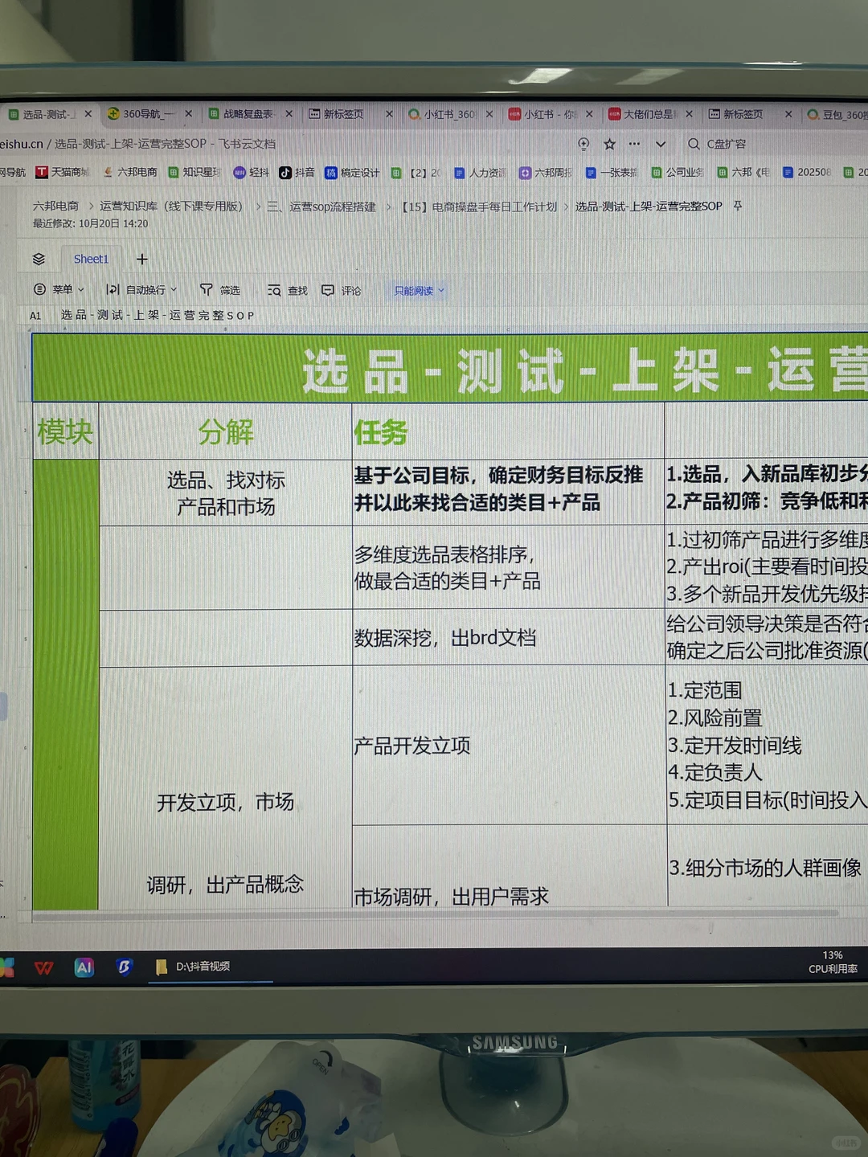Select the 分解 header cell
The height and width of the screenshot is (1157, 868).
[x=225, y=431]
